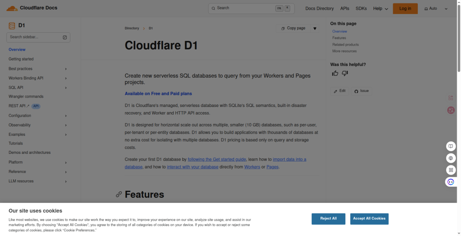Focus the Search sidebar input field
Screen dimensions: 461x236
[38, 37]
